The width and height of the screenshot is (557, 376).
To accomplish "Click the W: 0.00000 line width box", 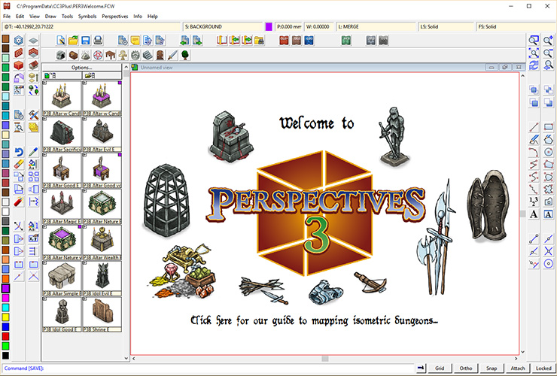I will click(x=319, y=26).
